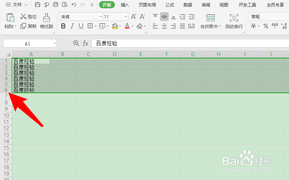Open the font size 11 dropdown
This screenshot has height=180, width=289.
(126, 17)
